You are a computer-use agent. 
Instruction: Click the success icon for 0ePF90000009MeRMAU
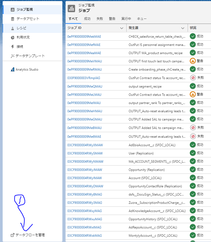(193, 69)
